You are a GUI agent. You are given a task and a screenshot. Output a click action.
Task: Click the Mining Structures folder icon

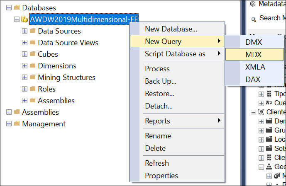click(x=32, y=77)
